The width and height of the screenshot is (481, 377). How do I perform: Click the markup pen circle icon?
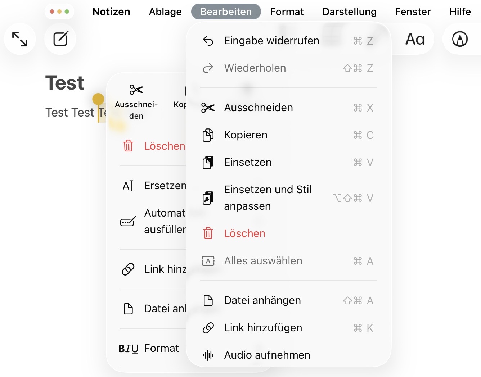(x=460, y=39)
